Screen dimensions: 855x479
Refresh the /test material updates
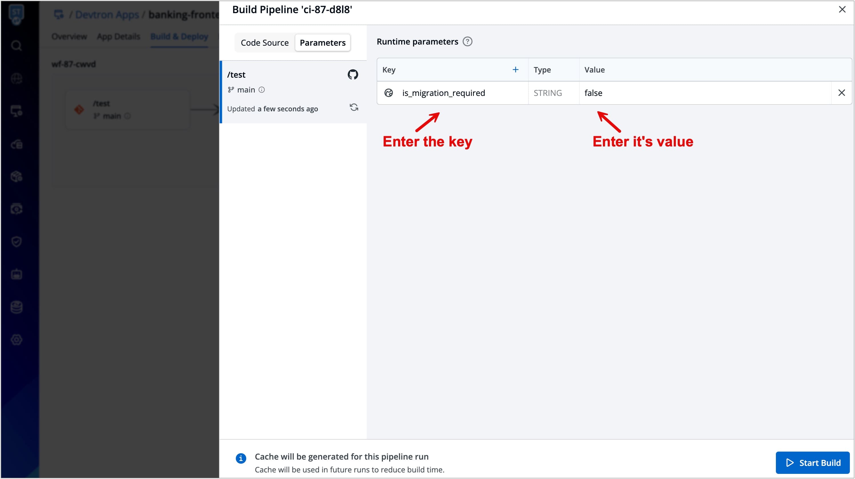click(354, 107)
